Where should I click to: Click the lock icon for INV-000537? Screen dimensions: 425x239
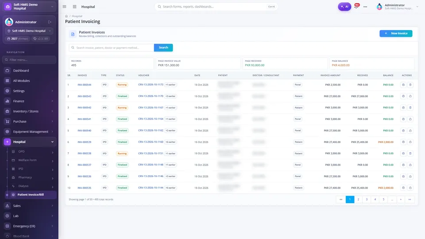[x=410, y=165]
